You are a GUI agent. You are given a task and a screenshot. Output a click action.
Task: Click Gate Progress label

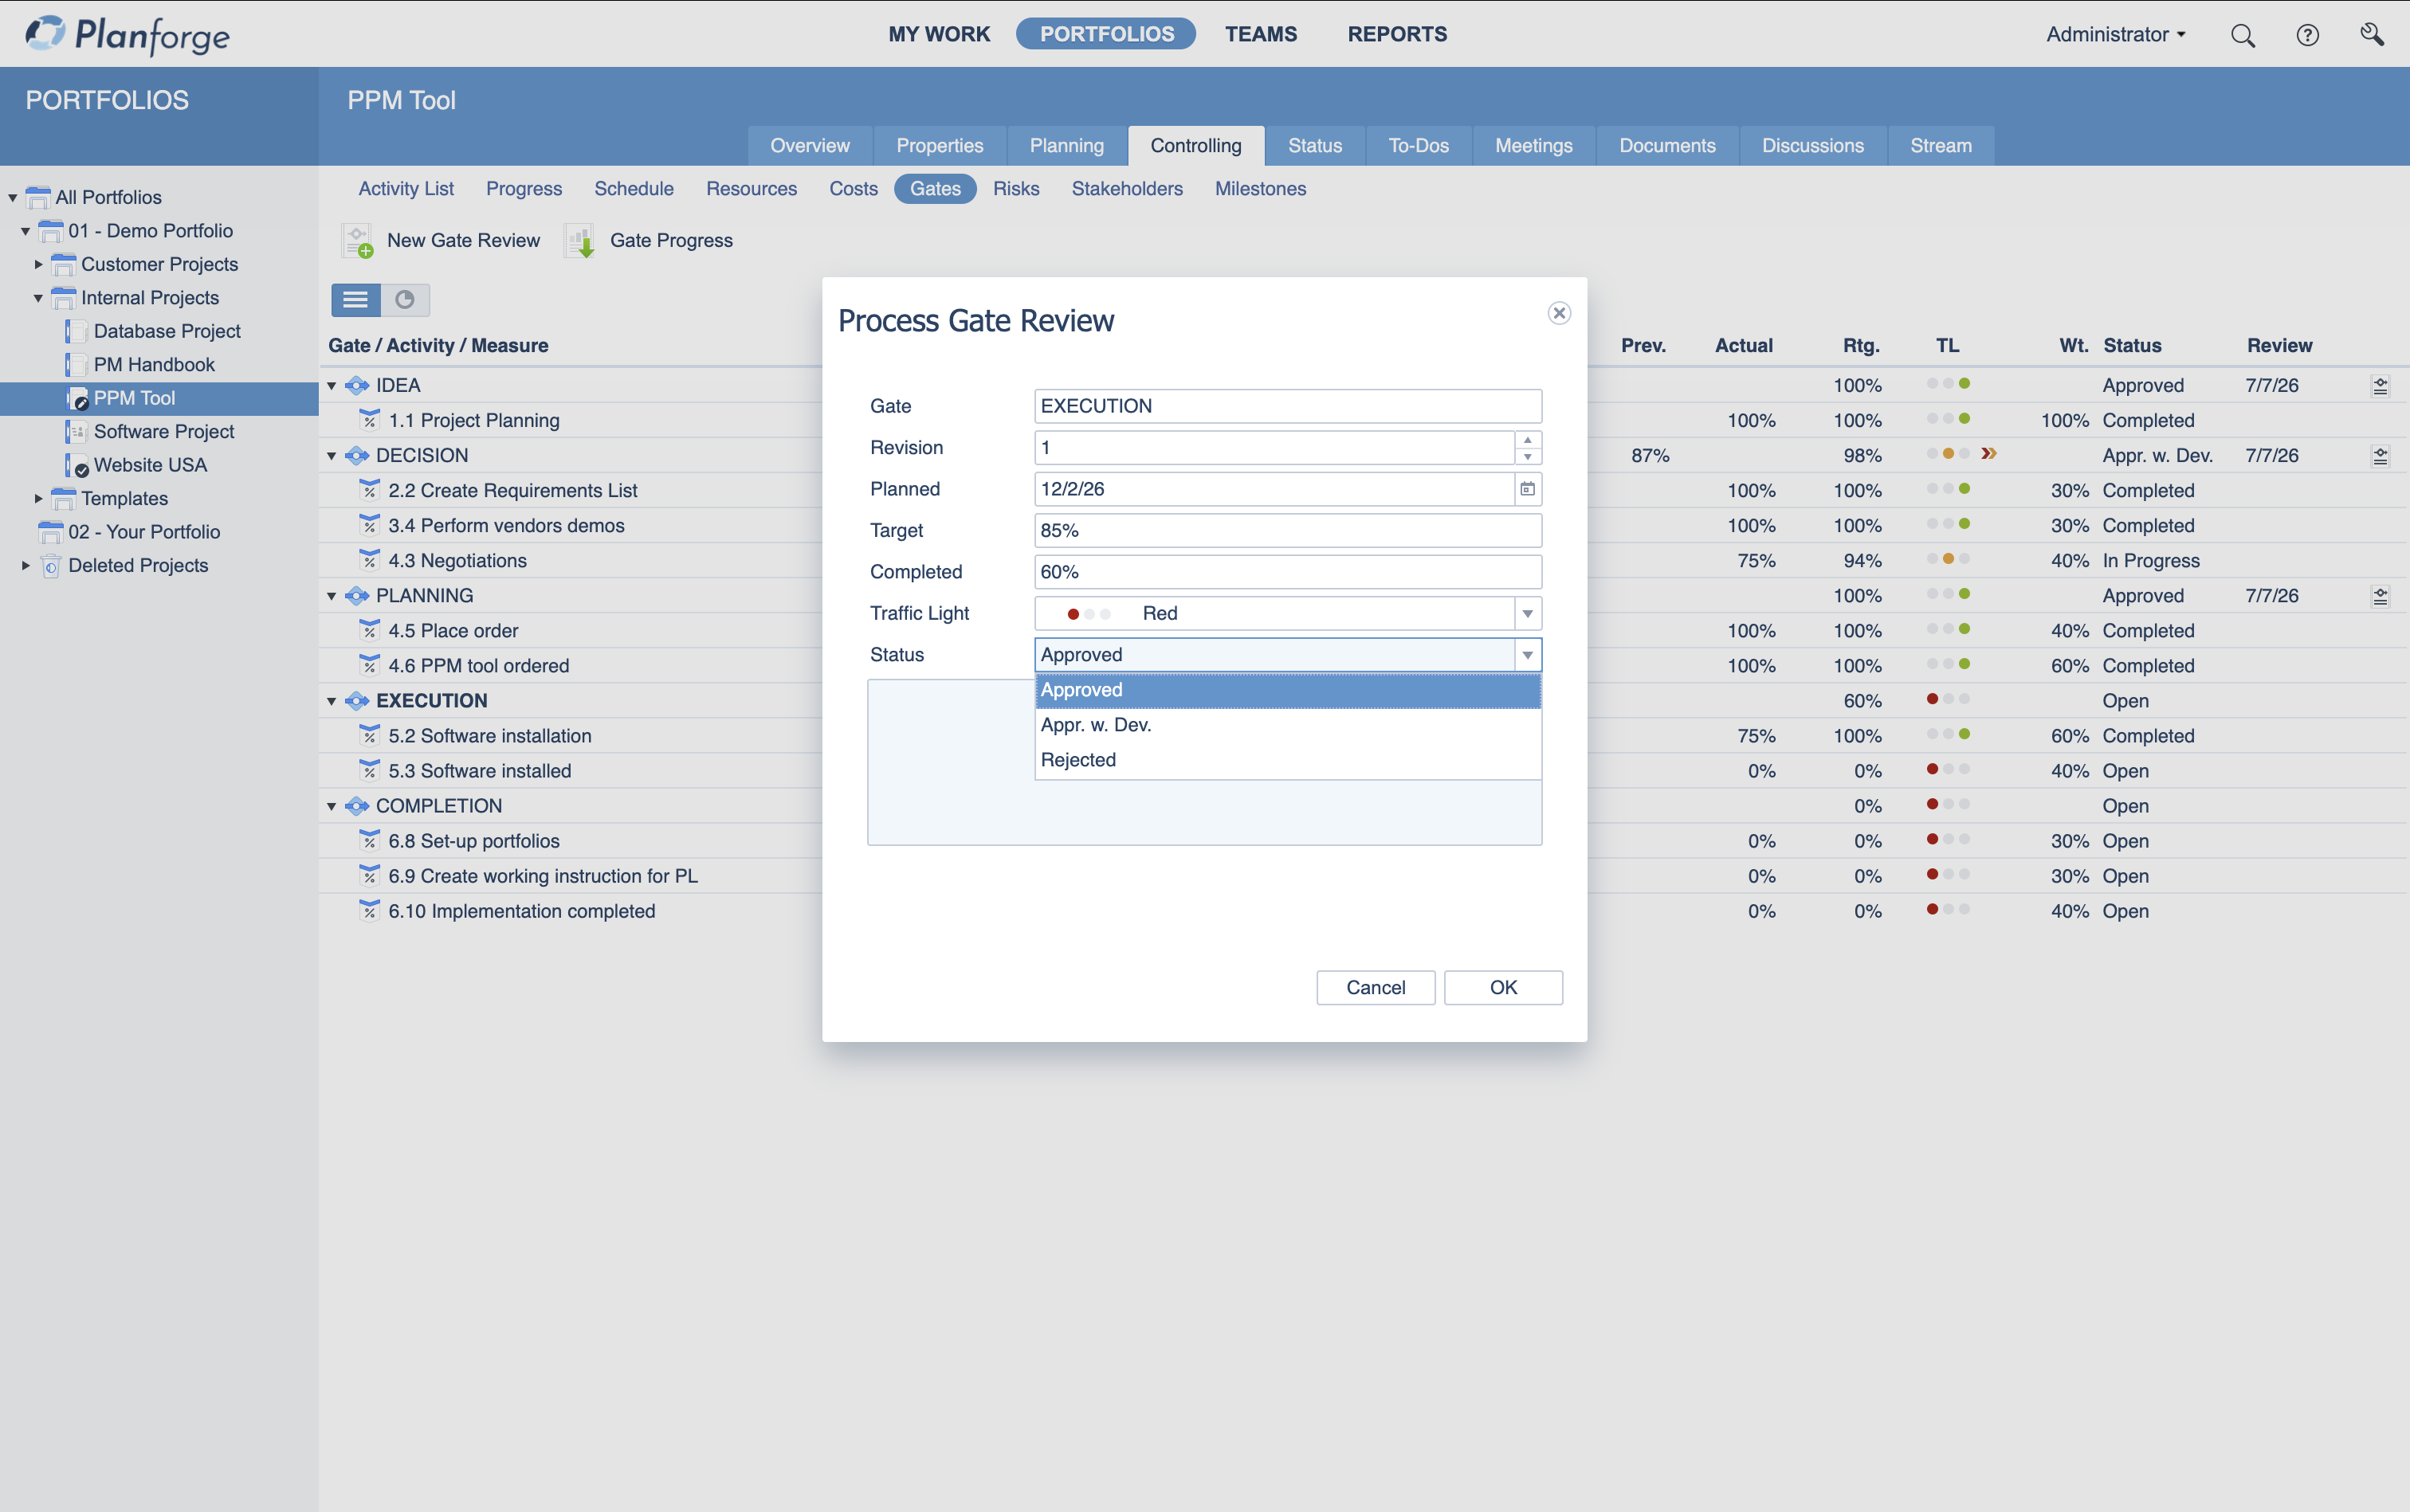(x=671, y=241)
